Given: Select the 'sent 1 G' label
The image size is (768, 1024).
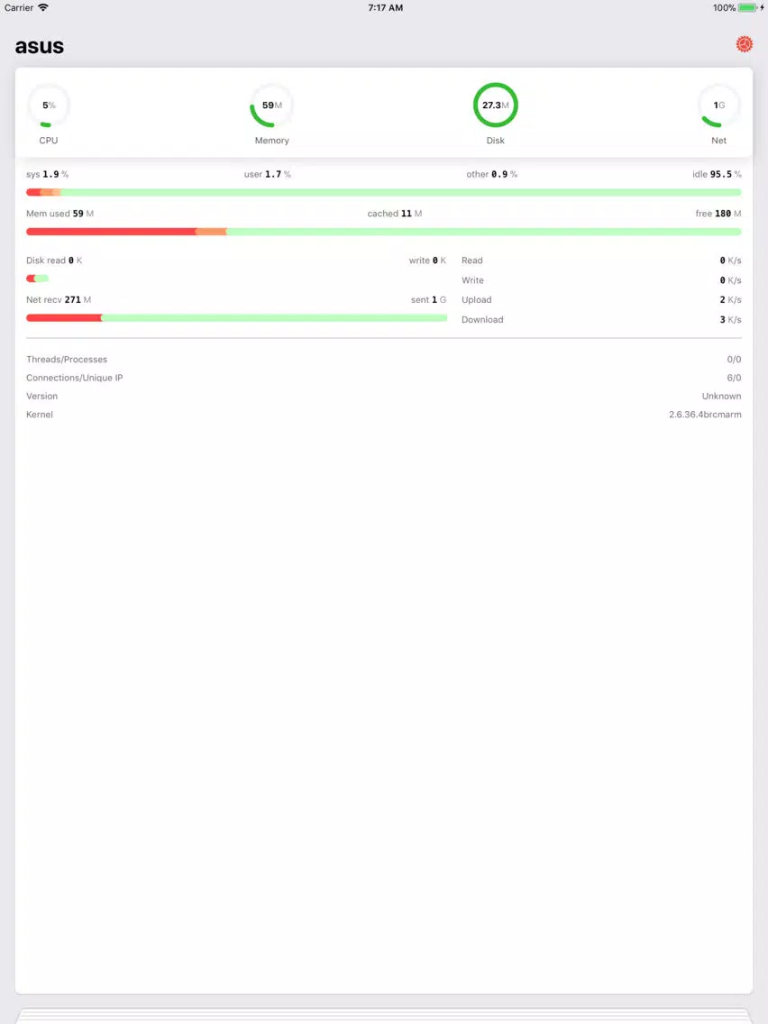Looking at the screenshot, I should click(428, 300).
